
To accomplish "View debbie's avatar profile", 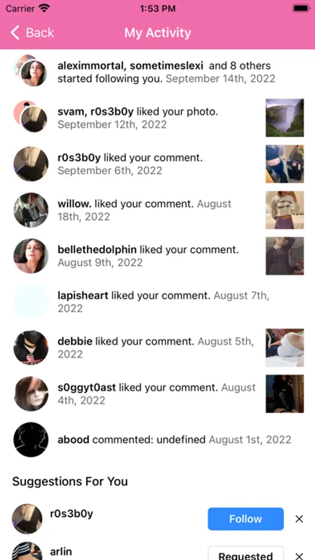I will click(x=30, y=347).
